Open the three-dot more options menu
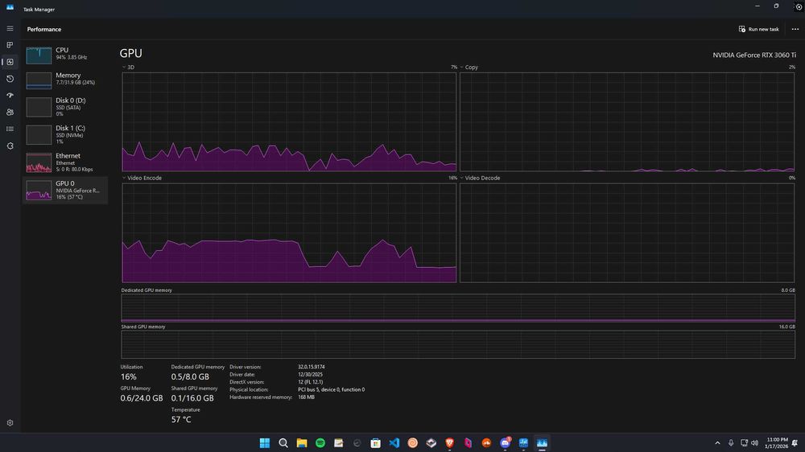Image resolution: width=805 pixels, height=452 pixels. (795, 29)
